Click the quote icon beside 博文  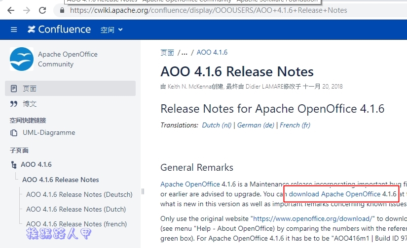pos(14,104)
